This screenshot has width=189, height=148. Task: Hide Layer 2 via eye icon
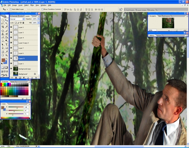11,27
